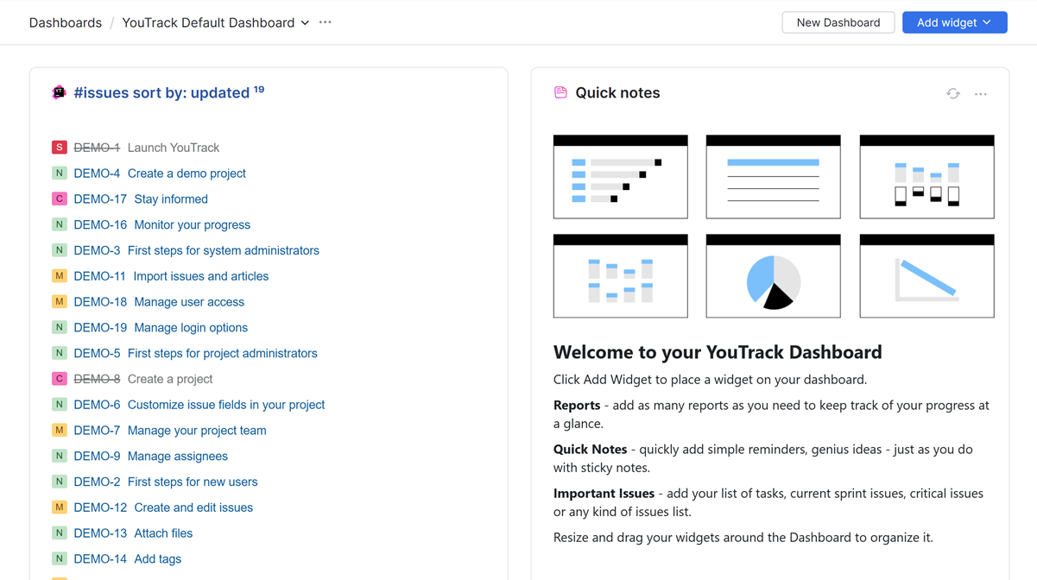Open issue 'Create and edit issues'
The width and height of the screenshot is (1037, 580).
click(x=193, y=507)
